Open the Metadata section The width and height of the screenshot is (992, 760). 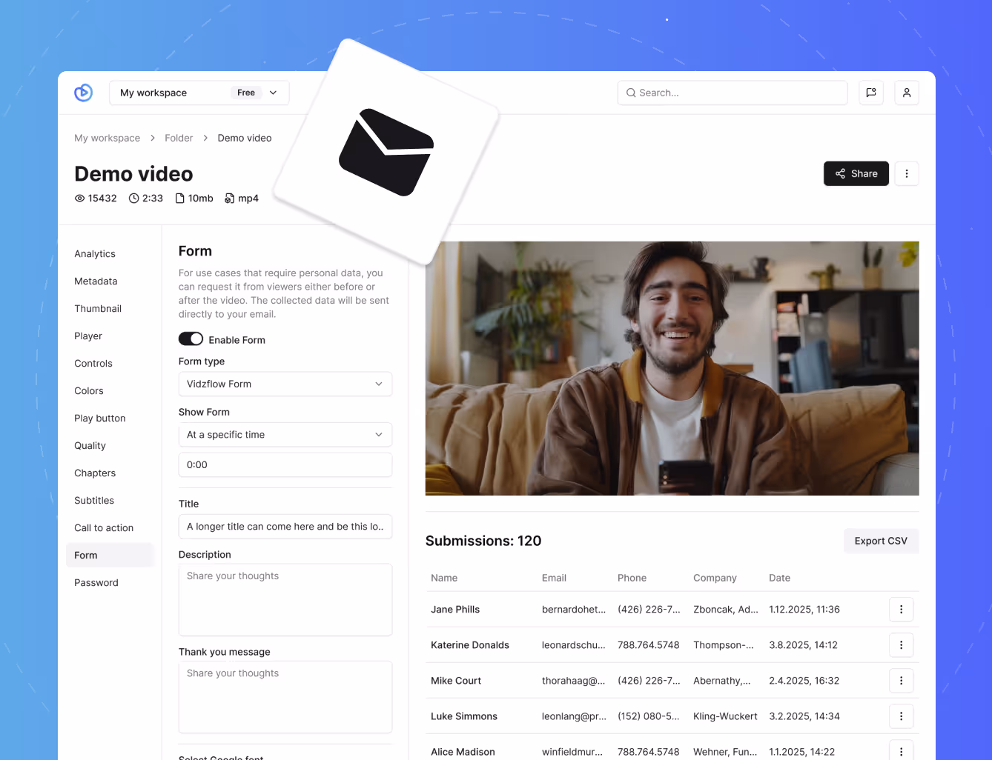coord(96,281)
